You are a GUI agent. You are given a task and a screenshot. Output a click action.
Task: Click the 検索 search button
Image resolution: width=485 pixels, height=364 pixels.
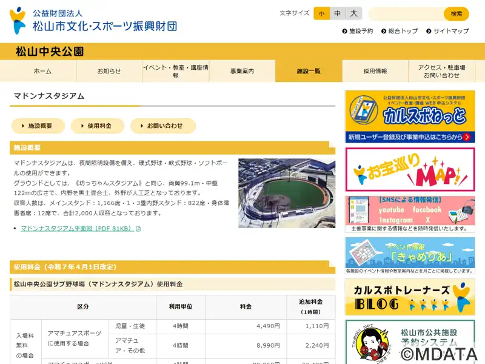457,14
